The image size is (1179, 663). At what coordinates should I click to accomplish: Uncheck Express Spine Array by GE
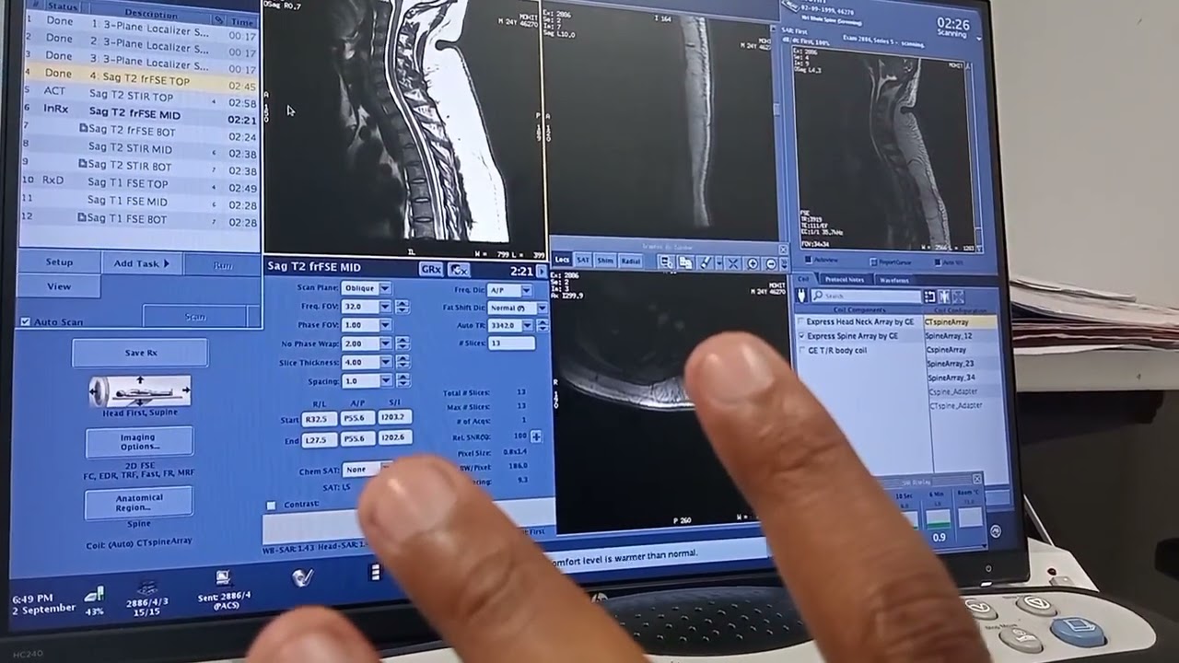(x=800, y=336)
